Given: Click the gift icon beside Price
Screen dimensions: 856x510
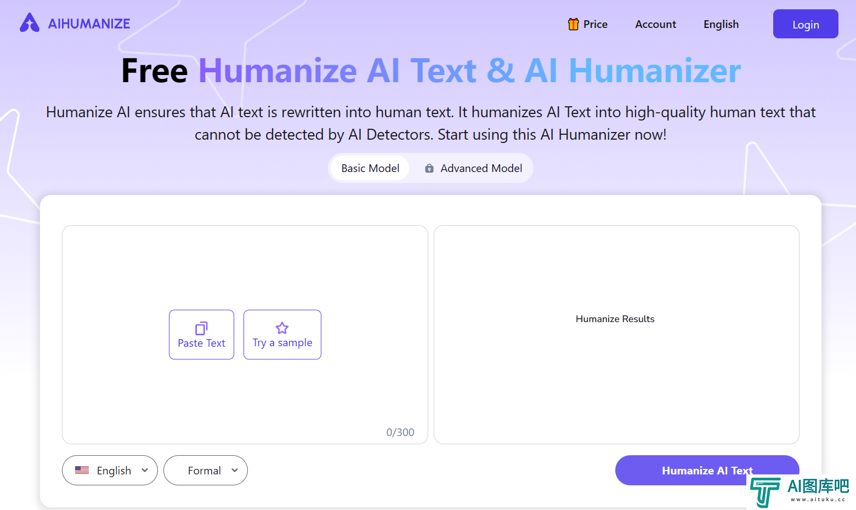Looking at the screenshot, I should (573, 24).
